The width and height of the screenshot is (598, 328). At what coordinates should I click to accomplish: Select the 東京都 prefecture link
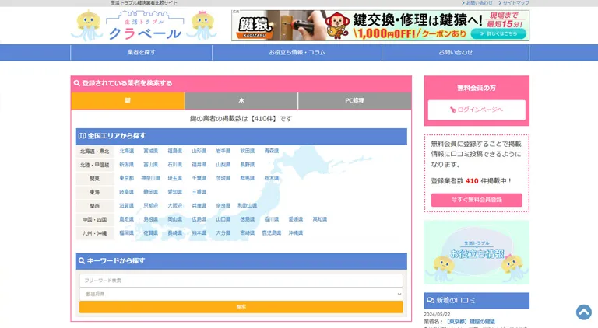(127, 178)
